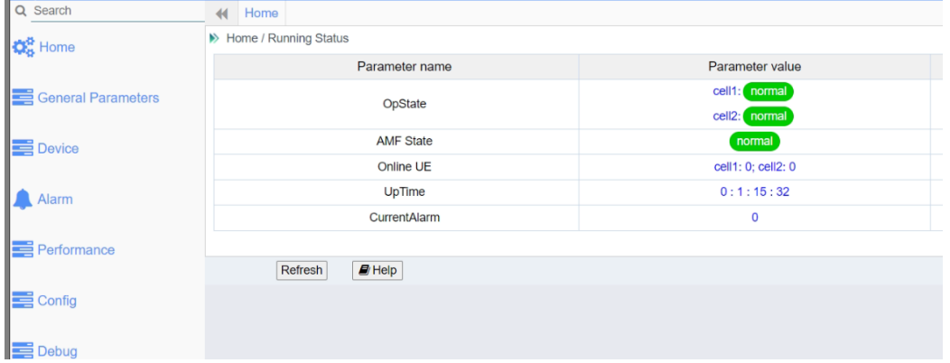Click the cell1 normal status badge
The width and height of the screenshot is (950, 363).
[768, 91]
